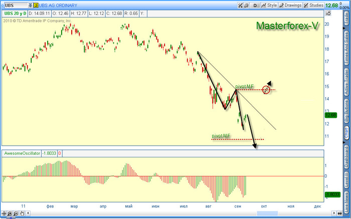Open the Times And Sales side tab
351x219 pixels.
pos(346,47)
